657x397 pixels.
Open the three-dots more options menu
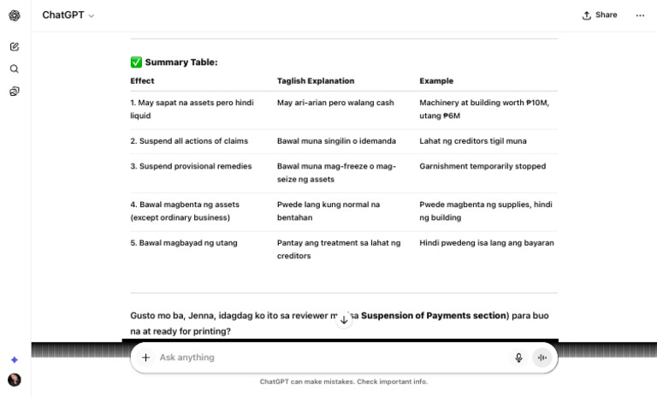pyautogui.click(x=640, y=15)
